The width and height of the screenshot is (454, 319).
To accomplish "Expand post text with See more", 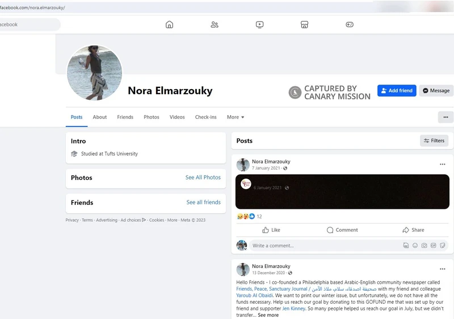I will (268, 315).
